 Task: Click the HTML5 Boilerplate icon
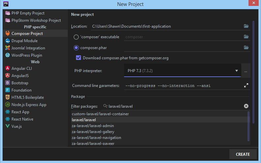click(x=8, y=97)
